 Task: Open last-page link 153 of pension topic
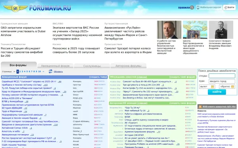[x=45, y=85]
